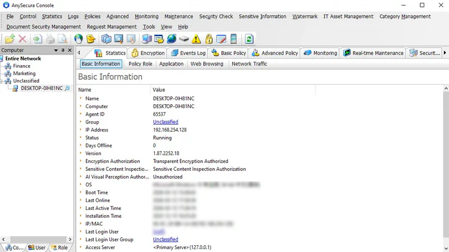Click the new folder with plus icon
Viewport: 449px width, 252px height.
(10, 39)
